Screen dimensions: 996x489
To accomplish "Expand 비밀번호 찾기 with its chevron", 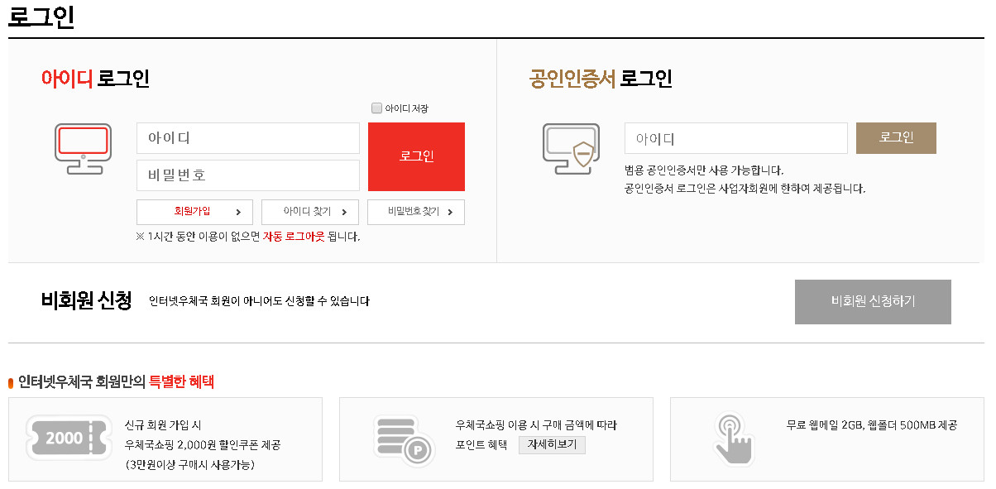I will coord(416,212).
